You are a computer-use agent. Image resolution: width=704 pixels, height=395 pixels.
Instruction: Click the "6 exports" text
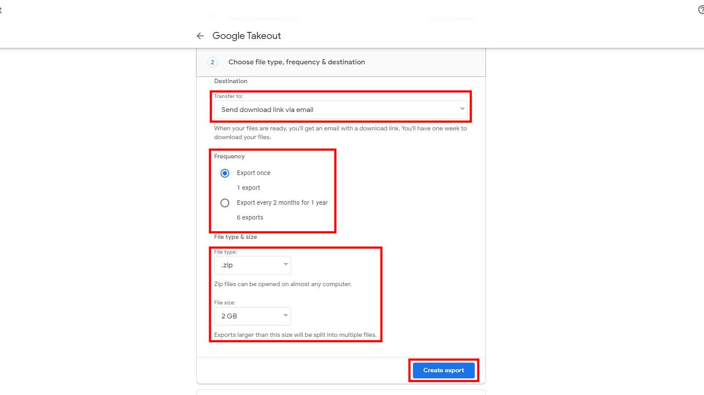coord(250,217)
